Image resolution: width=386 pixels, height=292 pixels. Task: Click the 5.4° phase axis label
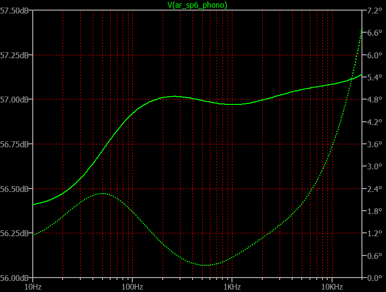(374, 77)
